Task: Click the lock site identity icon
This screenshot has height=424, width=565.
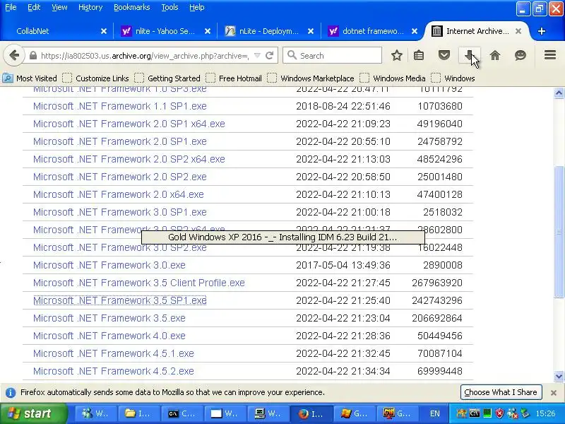Action: click(32, 56)
